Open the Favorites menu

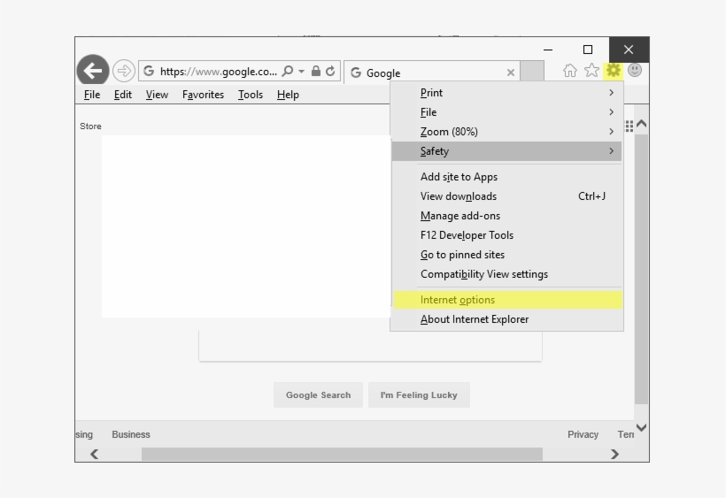tap(203, 95)
